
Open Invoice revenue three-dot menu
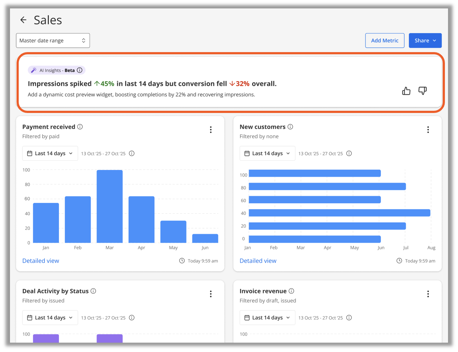pos(428,294)
